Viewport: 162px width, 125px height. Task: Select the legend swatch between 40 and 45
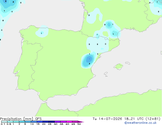(69, 122)
